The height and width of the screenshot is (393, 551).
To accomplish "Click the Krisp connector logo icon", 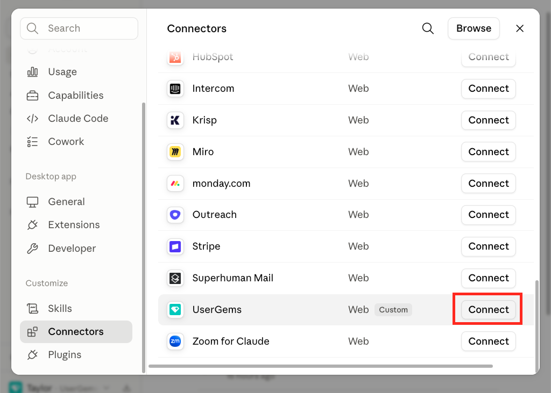I will coord(175,120).
